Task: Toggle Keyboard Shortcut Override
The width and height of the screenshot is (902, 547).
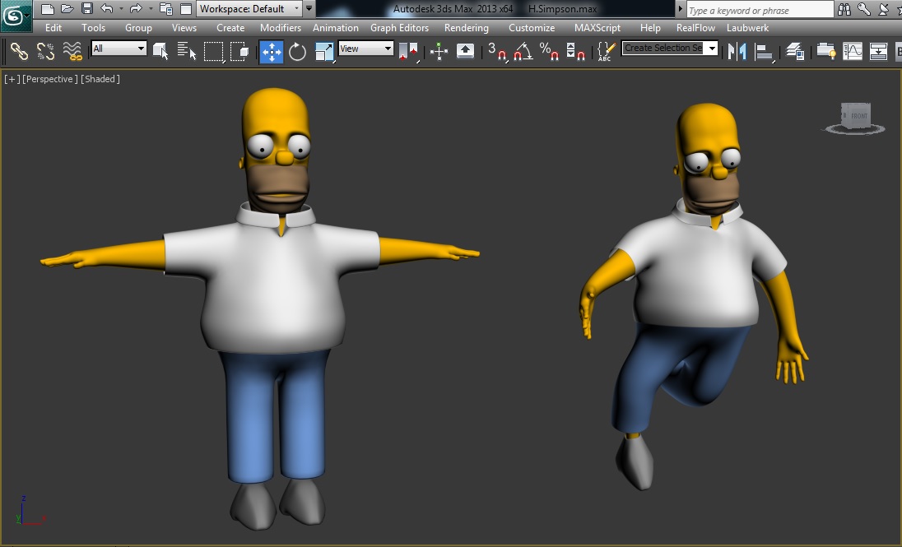Action: [x=465, y=52]
